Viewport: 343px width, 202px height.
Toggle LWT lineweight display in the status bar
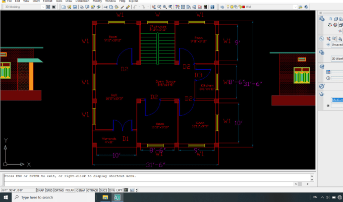(119, 190)
